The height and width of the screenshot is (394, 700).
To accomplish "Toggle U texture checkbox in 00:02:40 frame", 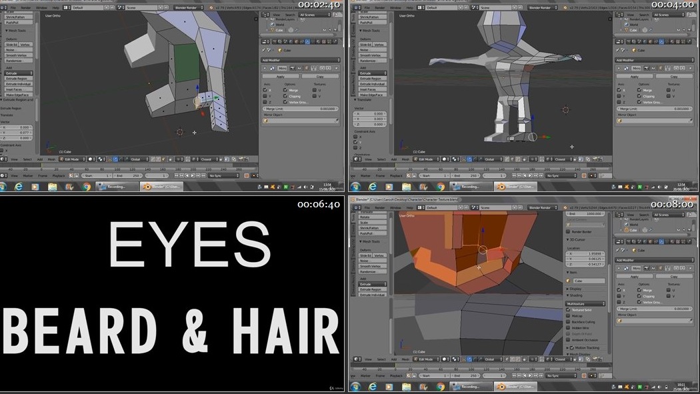I will [314, 90].
